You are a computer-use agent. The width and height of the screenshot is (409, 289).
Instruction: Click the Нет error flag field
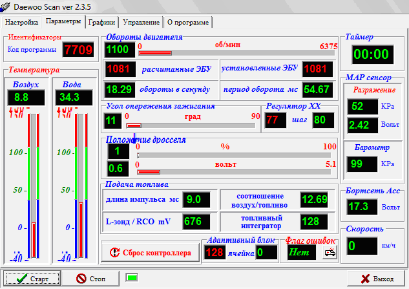point(303,252)
